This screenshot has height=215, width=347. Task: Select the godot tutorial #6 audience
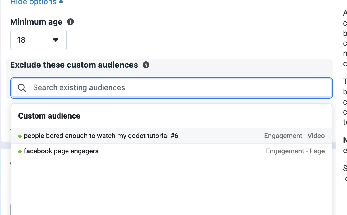click(x=101, y=136)
